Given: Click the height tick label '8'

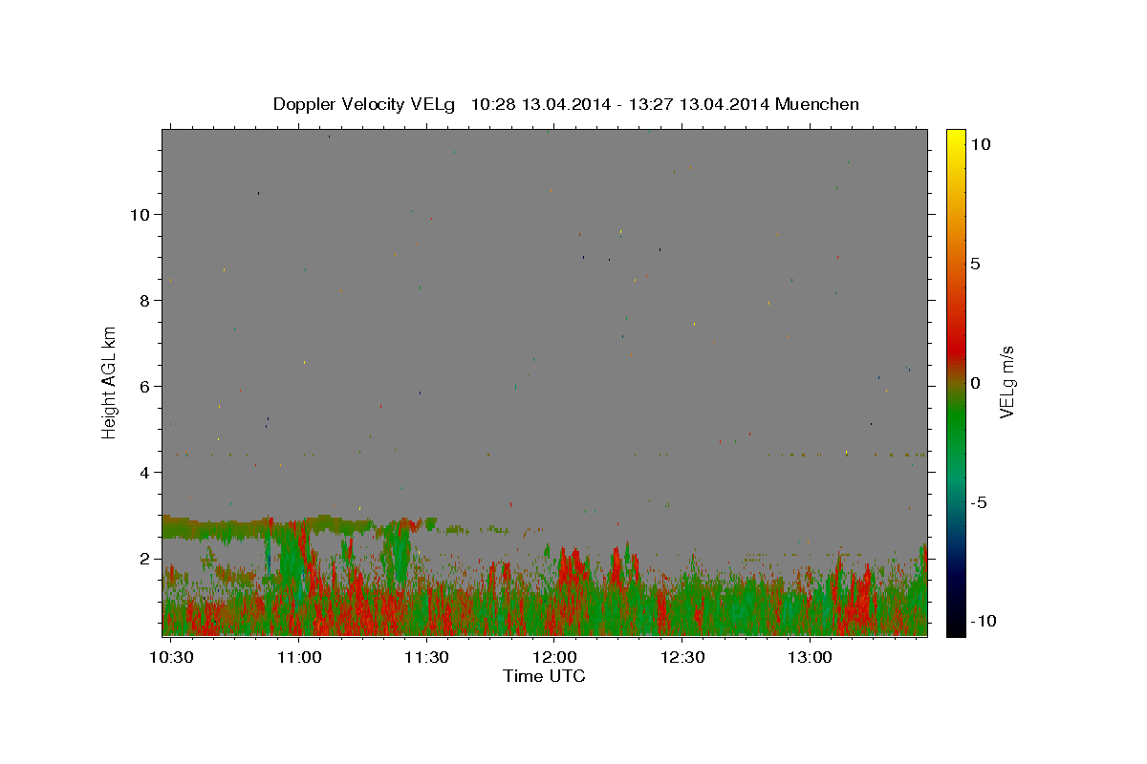Looking at the screenshot, I should [144, 301].
